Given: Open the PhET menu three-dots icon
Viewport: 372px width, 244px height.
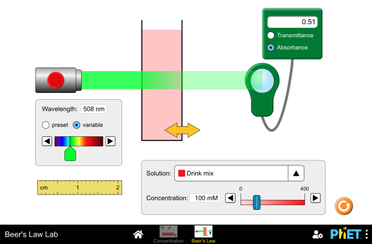Looking at the screenshot, I should click(366, 234).
